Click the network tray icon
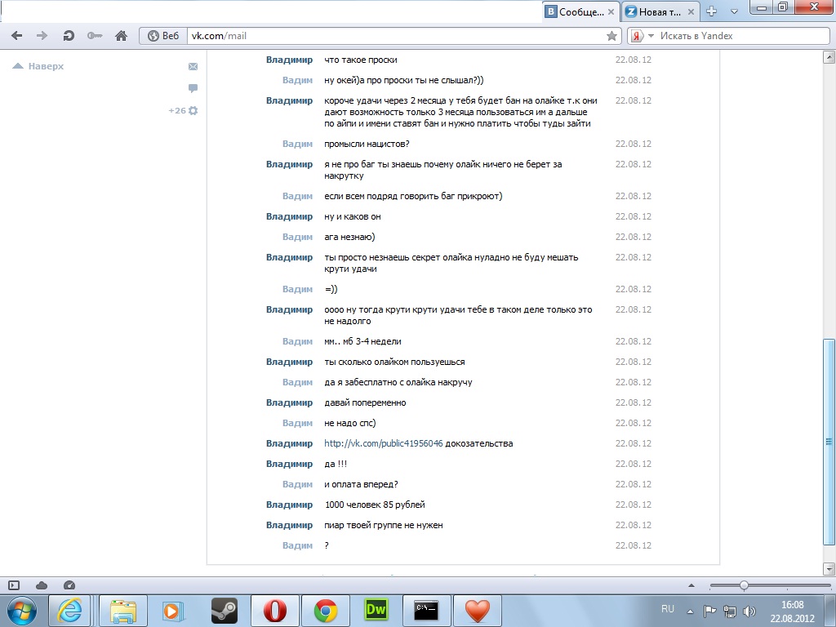The image size is (836, 627). (729, 611)
